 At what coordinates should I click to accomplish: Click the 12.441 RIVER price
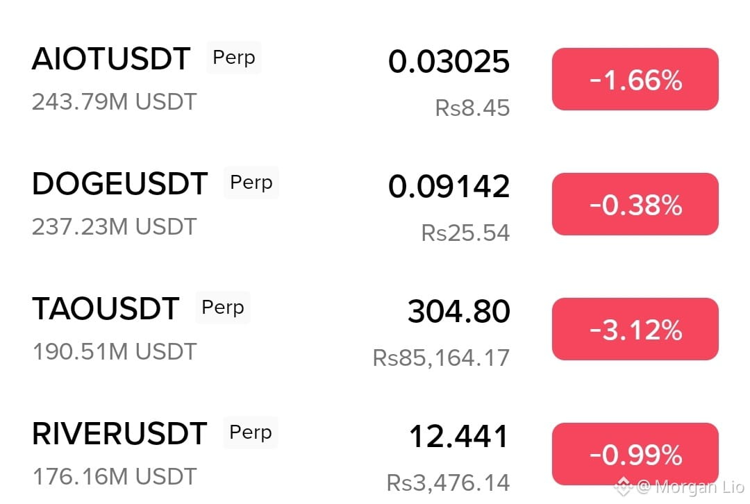click(459, 437)
